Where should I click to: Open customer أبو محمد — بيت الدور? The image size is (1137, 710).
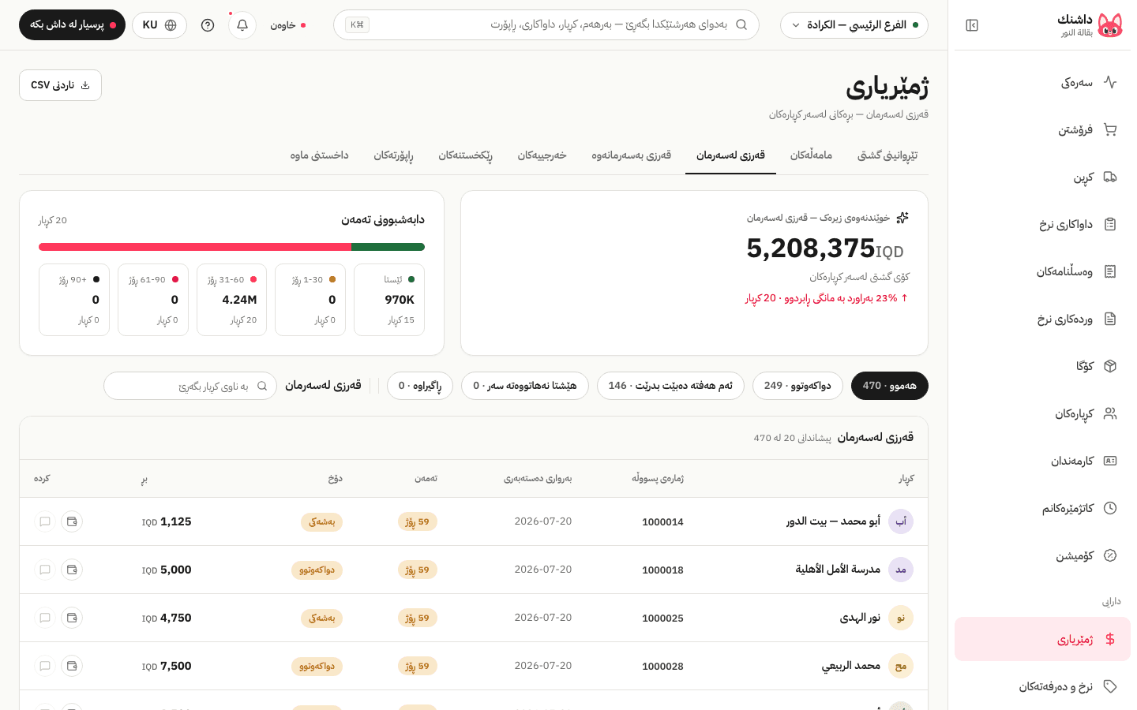(833, 521)
